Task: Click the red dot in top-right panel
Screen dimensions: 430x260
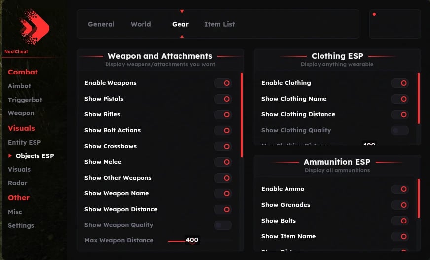Action: [x=374, y=14]
